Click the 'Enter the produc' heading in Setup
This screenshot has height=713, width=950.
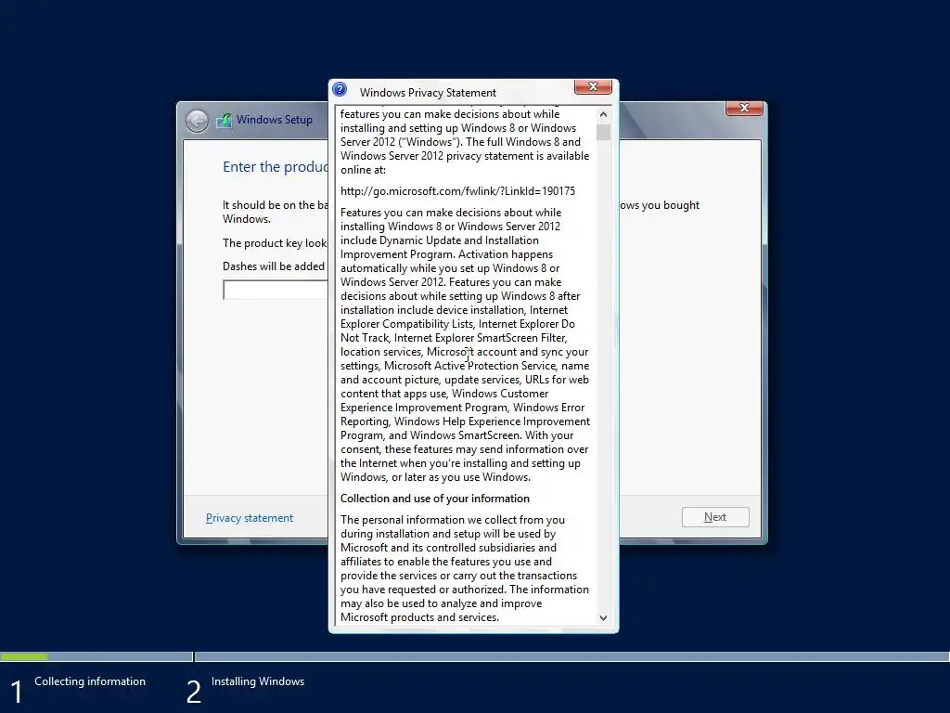pos(275,167)
